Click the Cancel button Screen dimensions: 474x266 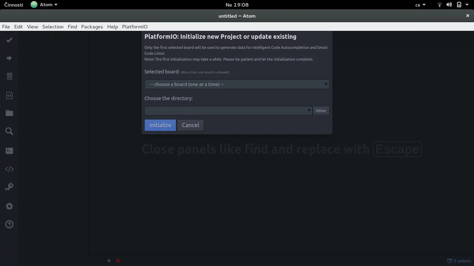pos(191,125)
